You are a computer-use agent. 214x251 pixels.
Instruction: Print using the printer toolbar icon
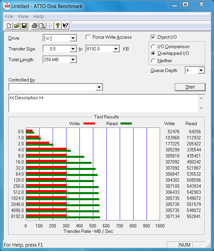(x=35, y=26)
